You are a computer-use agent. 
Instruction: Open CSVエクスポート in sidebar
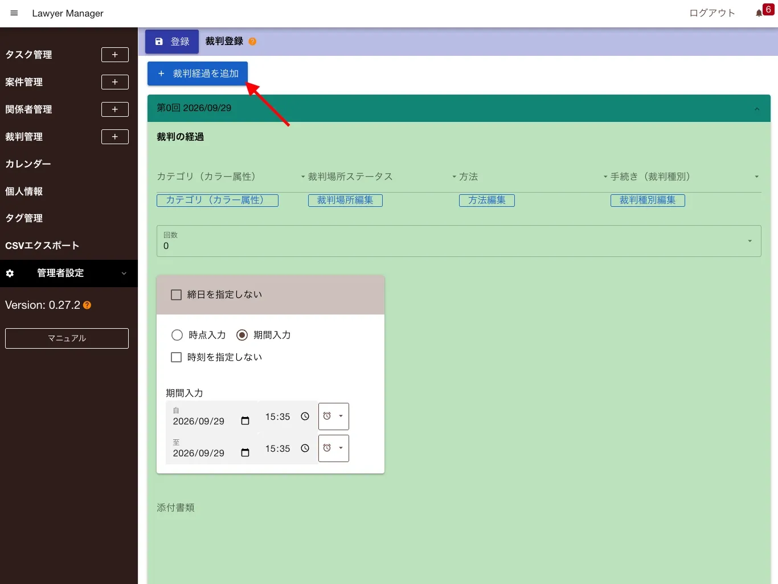42,246
